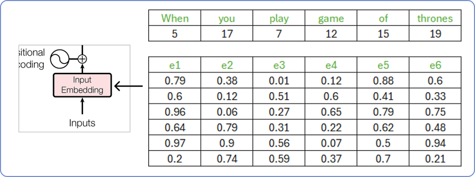The image size is (475, 177).
Task: Select the pink Input Embedding box
Action: pyautogui.click(x=82, y=85)
